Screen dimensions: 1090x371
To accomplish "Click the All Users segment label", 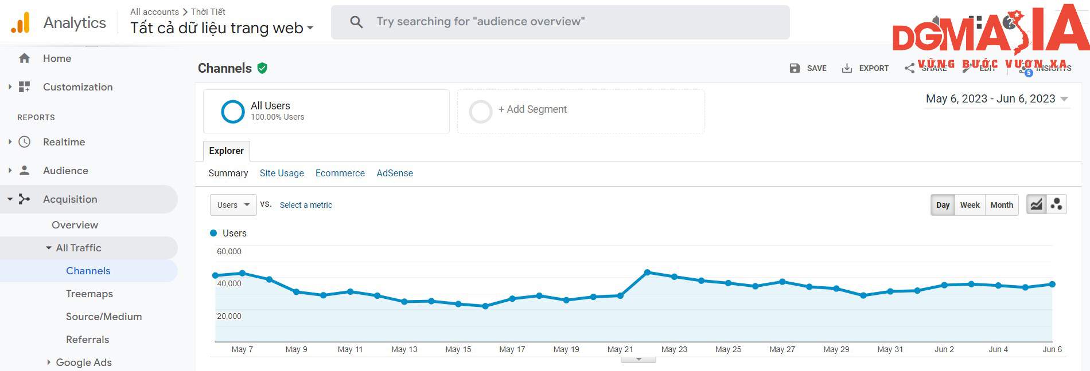I will (x=270, y=106).
